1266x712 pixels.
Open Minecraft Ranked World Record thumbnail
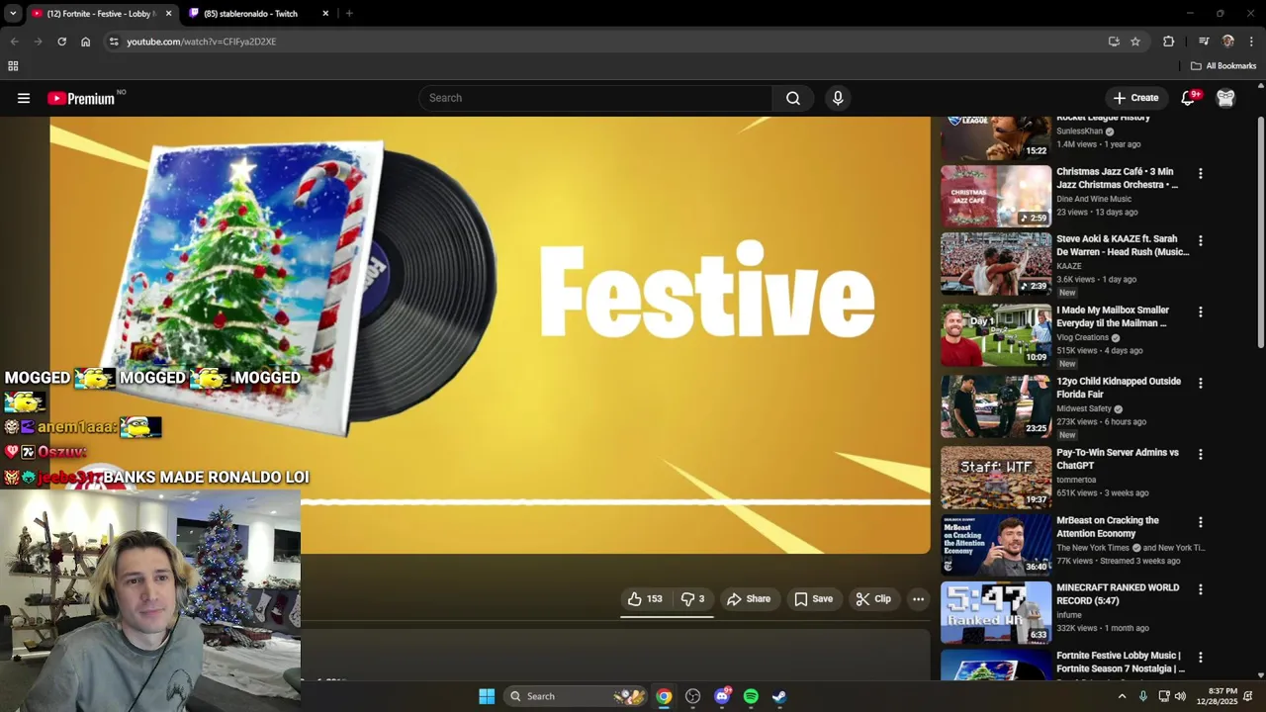(996, 613)
